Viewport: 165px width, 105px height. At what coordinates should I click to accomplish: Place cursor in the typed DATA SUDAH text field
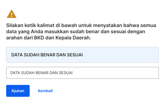tap(82, 73)
